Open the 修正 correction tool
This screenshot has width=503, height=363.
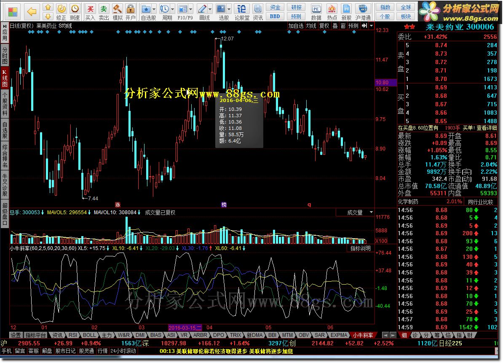[61, 12]
